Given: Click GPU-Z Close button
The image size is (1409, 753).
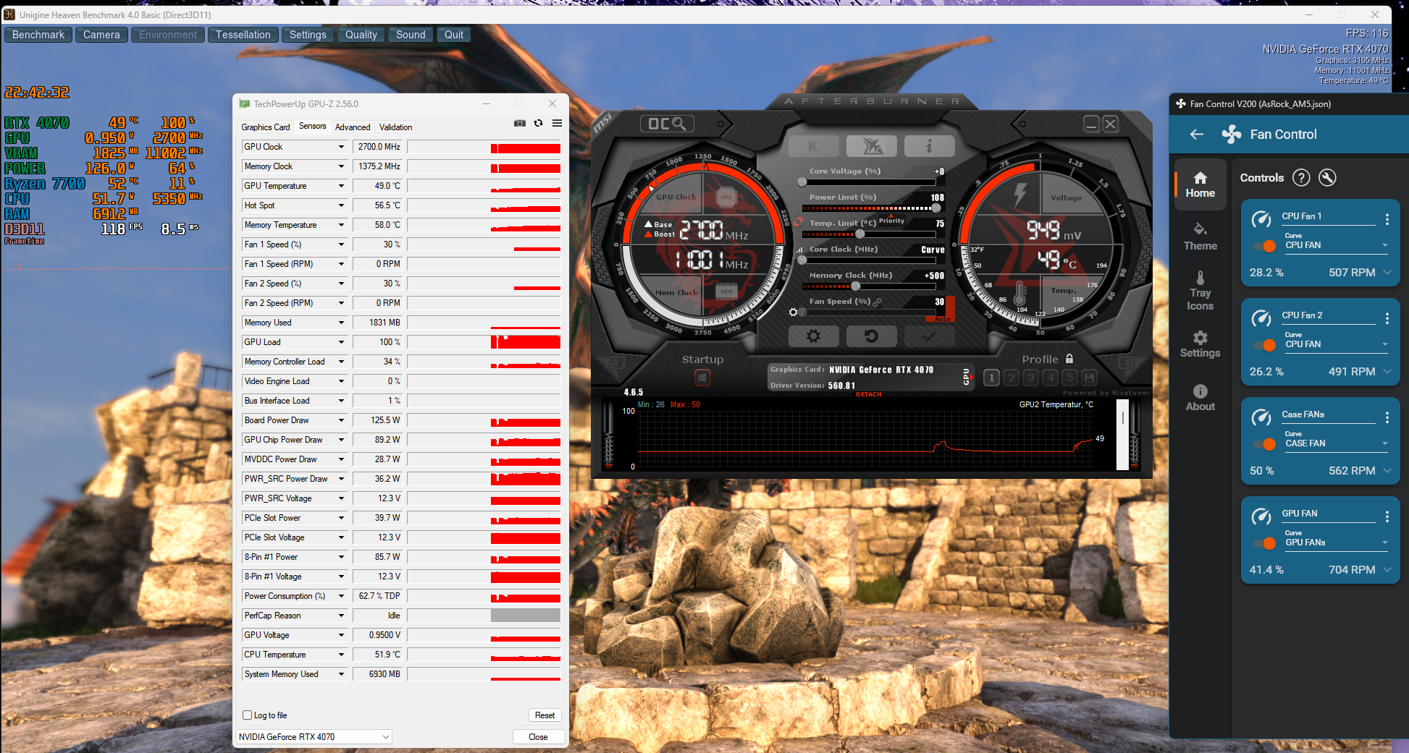Looking at the screenshot, I should pyautogui.click(x=538, y=737).
